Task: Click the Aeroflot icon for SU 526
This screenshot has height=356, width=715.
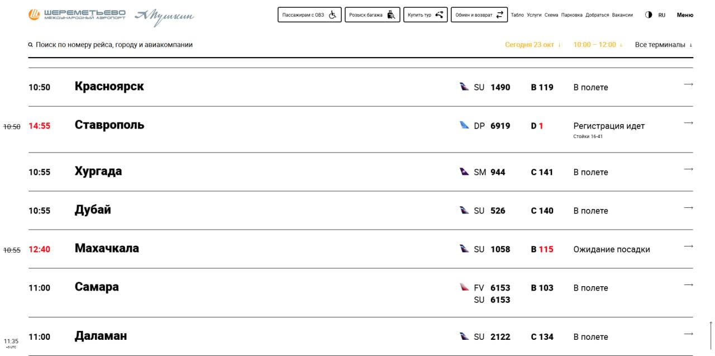Action: pyautogui.click(x=464, y=210)
